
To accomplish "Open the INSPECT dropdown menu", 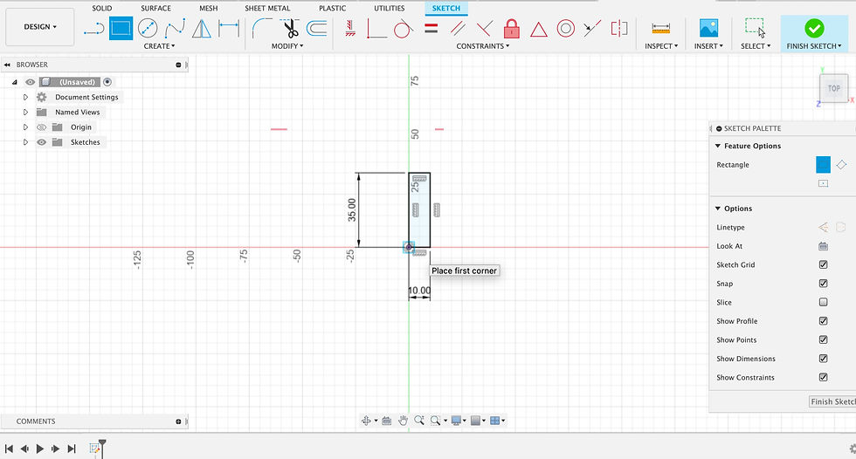I will [661, 46].
